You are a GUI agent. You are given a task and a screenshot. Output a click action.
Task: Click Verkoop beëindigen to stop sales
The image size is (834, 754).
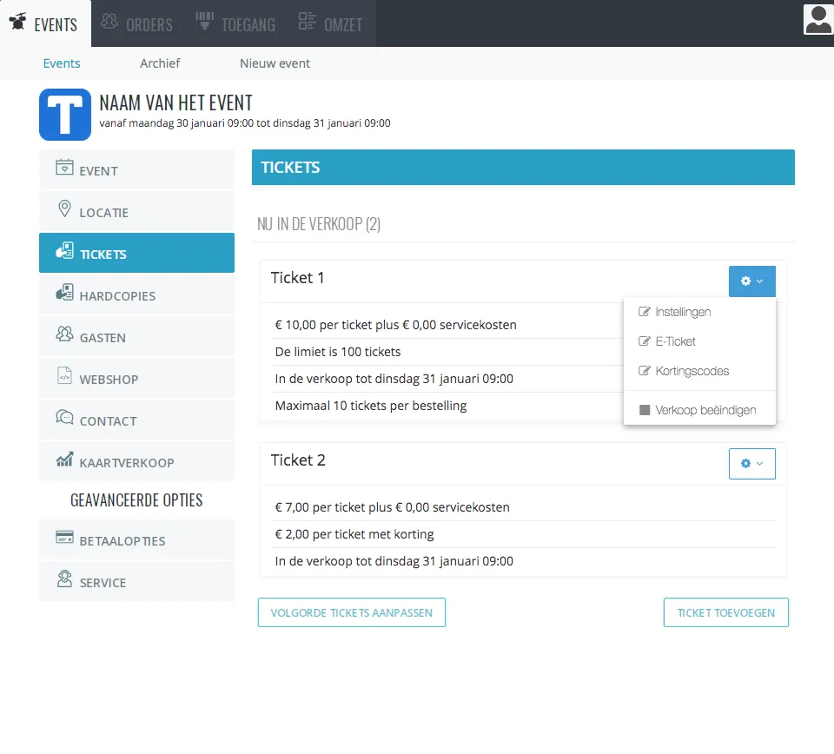pyautogui.click(x=705, y=410)
